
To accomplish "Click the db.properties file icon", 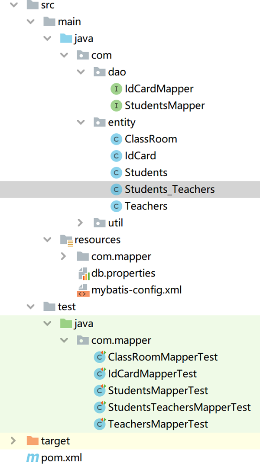I will pos(83,273).
